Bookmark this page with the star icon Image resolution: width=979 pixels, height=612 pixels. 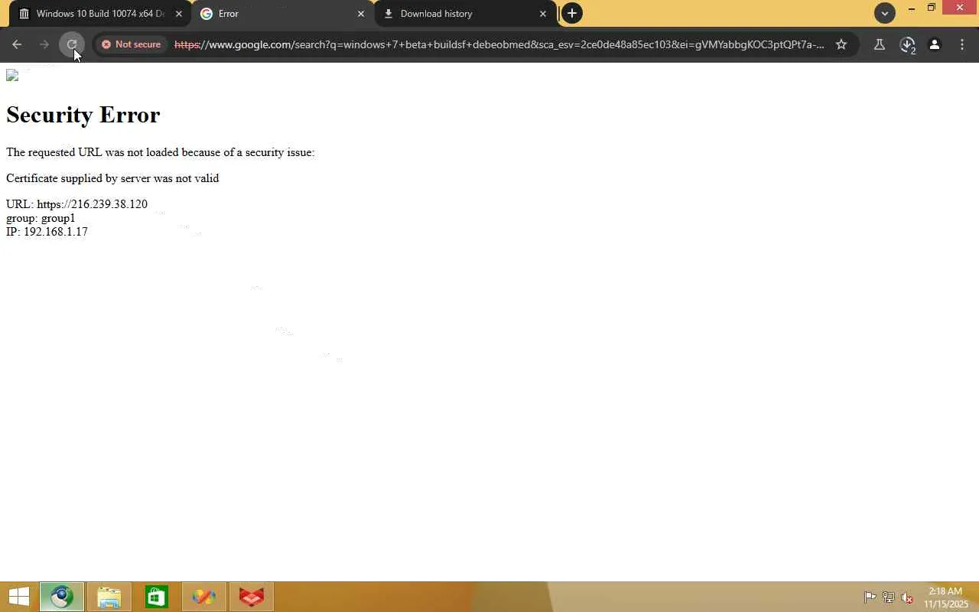coord(841,44)
